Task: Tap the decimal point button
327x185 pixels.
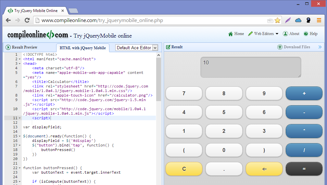Action: [x=224, y=169]
